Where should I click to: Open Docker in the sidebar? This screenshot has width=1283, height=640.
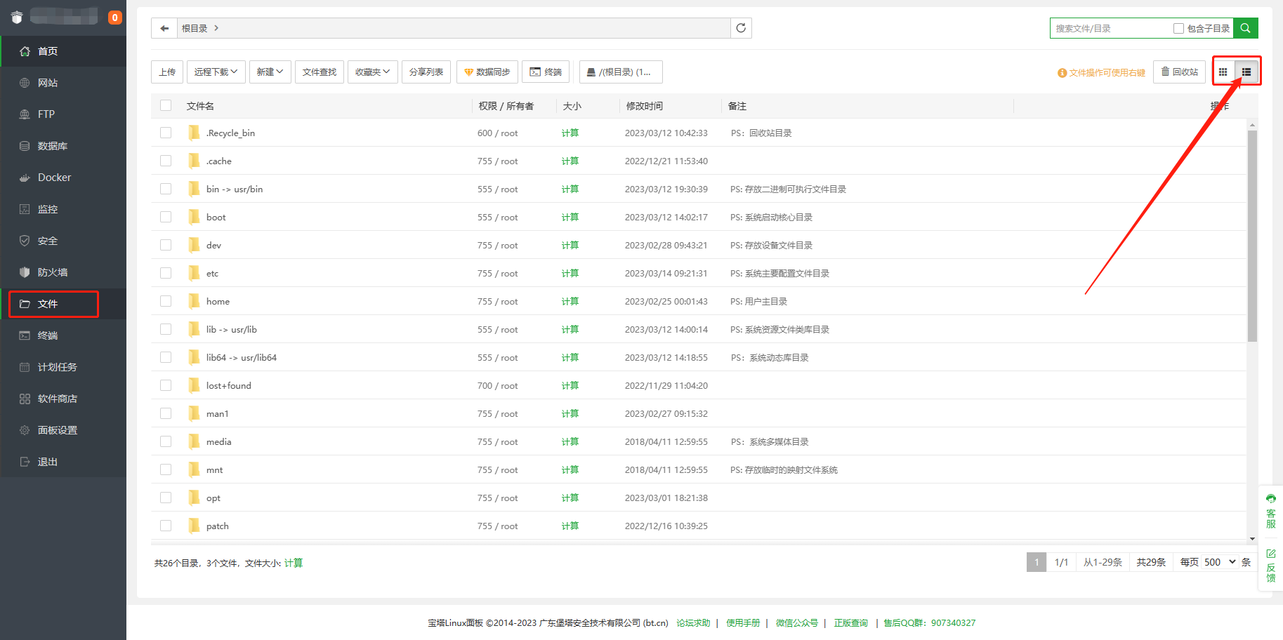[54, 178]
